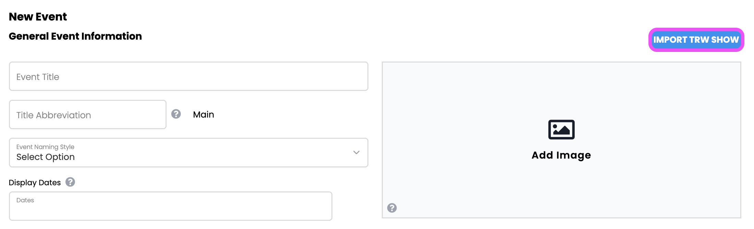
Task: Click the Display Dates label
Action: (35, 183)
